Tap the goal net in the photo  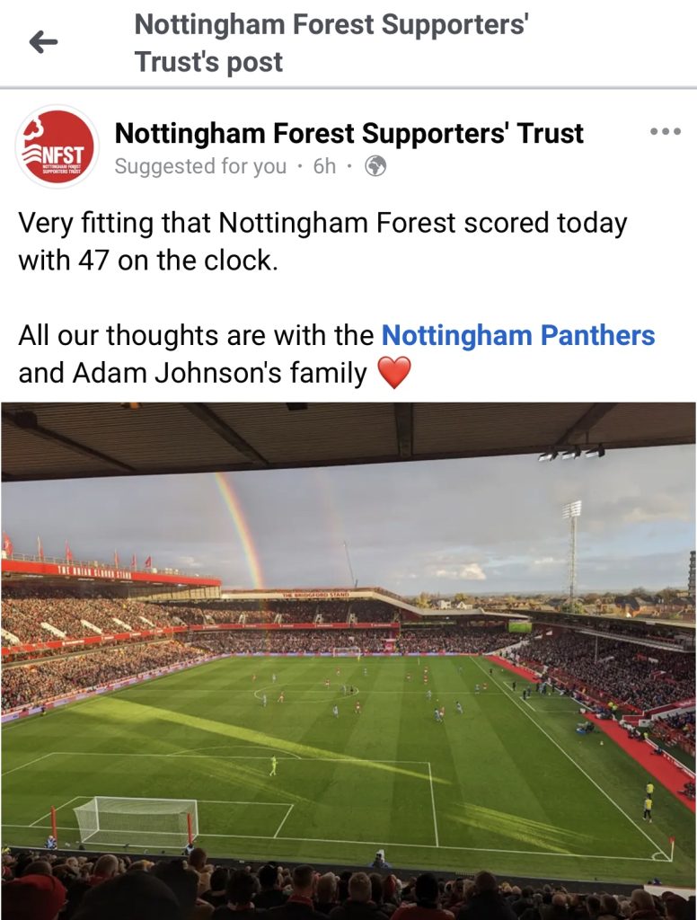pyautogui.click(x=135, y=819)
